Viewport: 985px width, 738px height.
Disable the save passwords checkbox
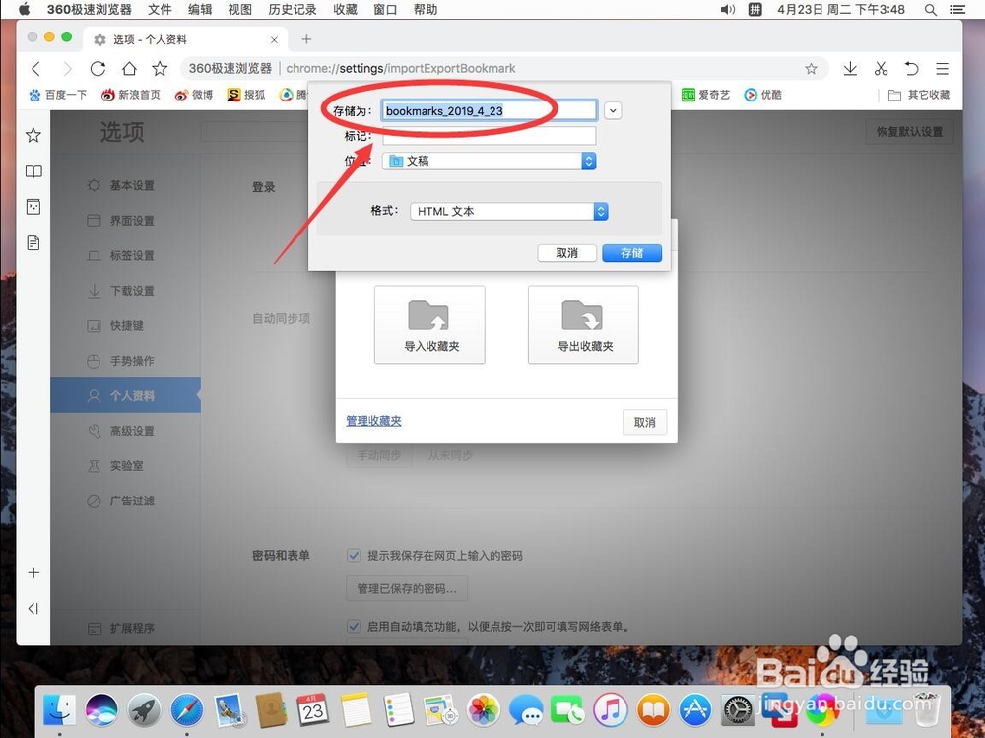pyautogui.click(x=354, y=555)
